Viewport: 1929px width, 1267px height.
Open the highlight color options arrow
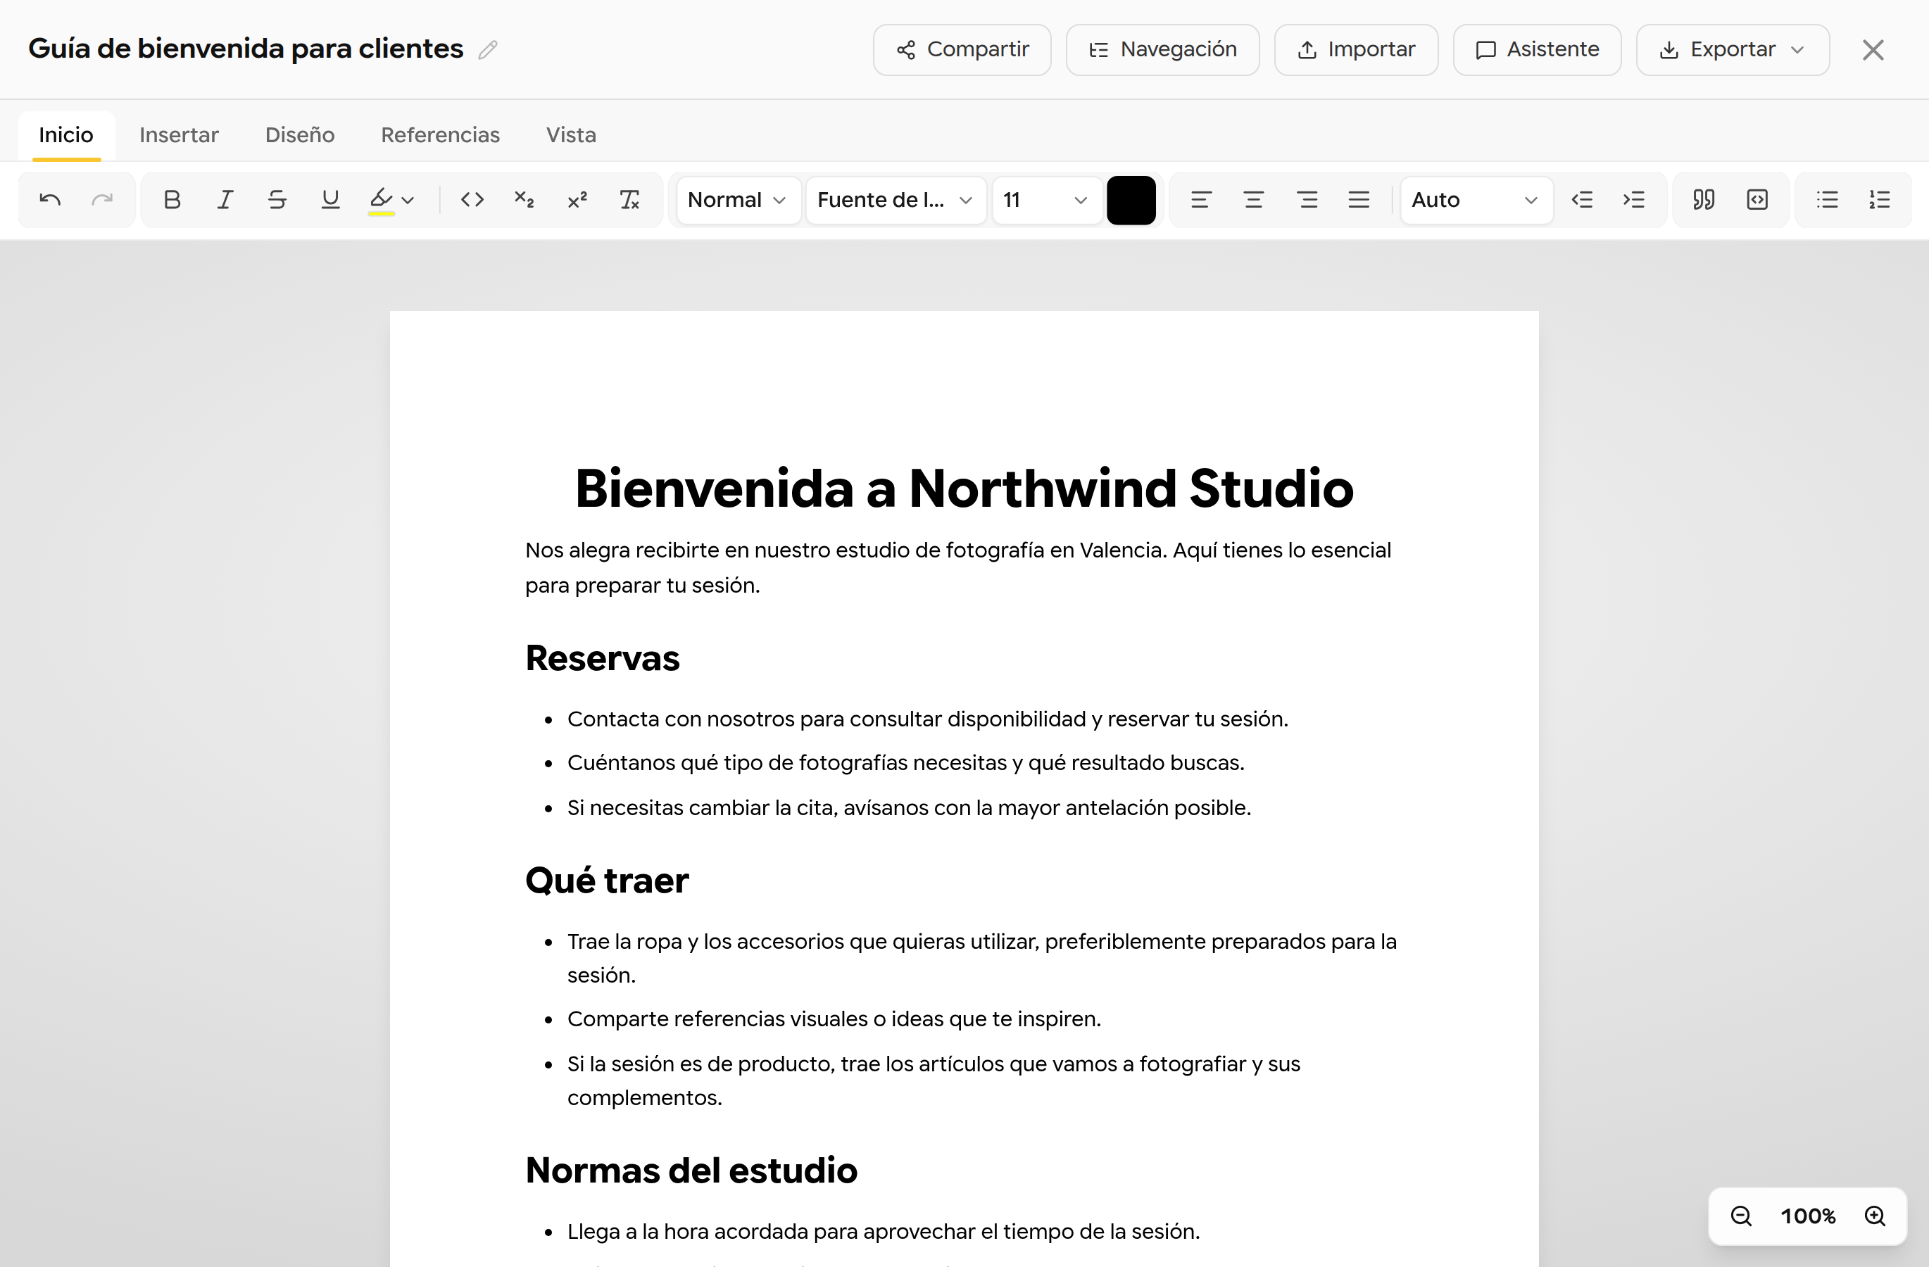click(x=408, y=200)
